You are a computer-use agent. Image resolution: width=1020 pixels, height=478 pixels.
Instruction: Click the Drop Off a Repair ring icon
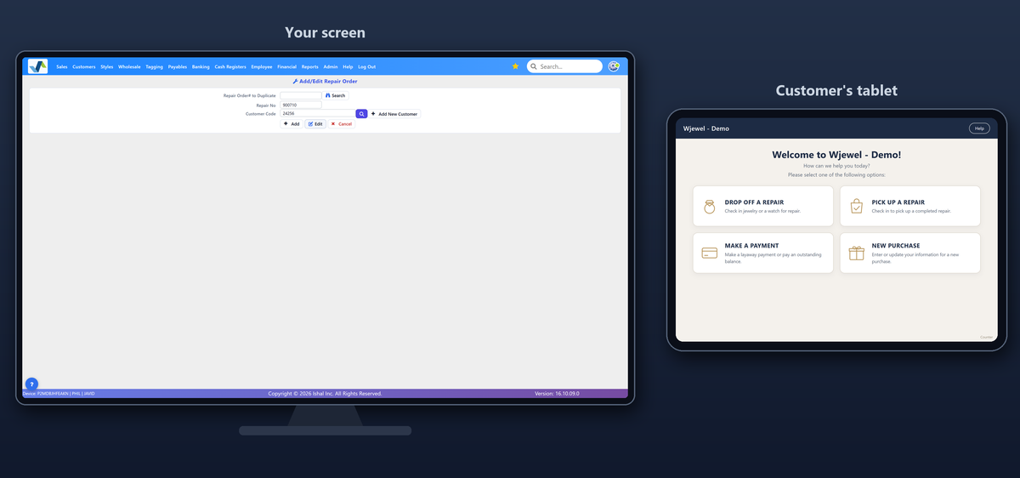pyautogui.click(x=710, y=207)
